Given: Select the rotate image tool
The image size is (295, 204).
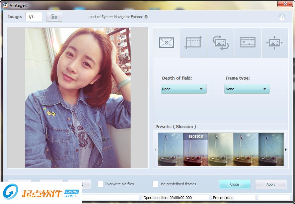Looking at the screenshot, I should (x=220, y=42).
